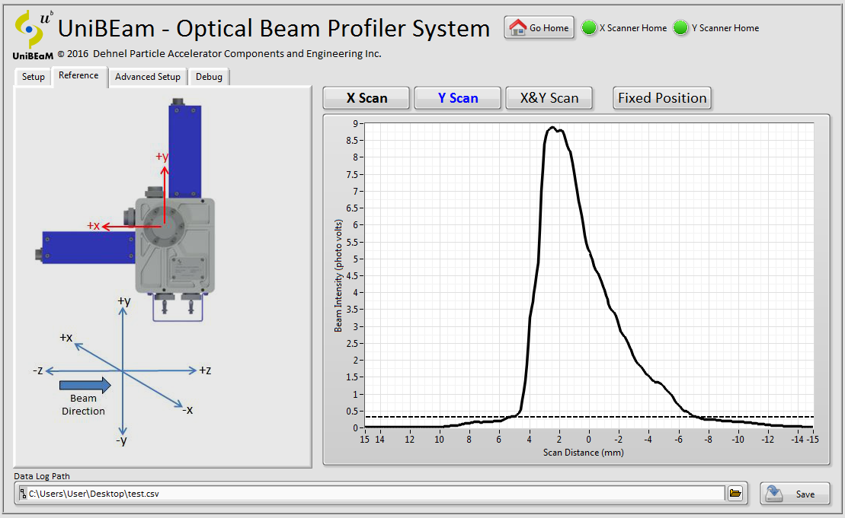Click the blue Beam Direction arrow

click(x=85, y=386)
